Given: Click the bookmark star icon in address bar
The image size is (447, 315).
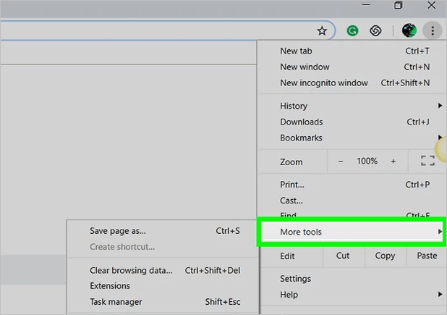Looking at the screenshot, I should pos(322,31).
